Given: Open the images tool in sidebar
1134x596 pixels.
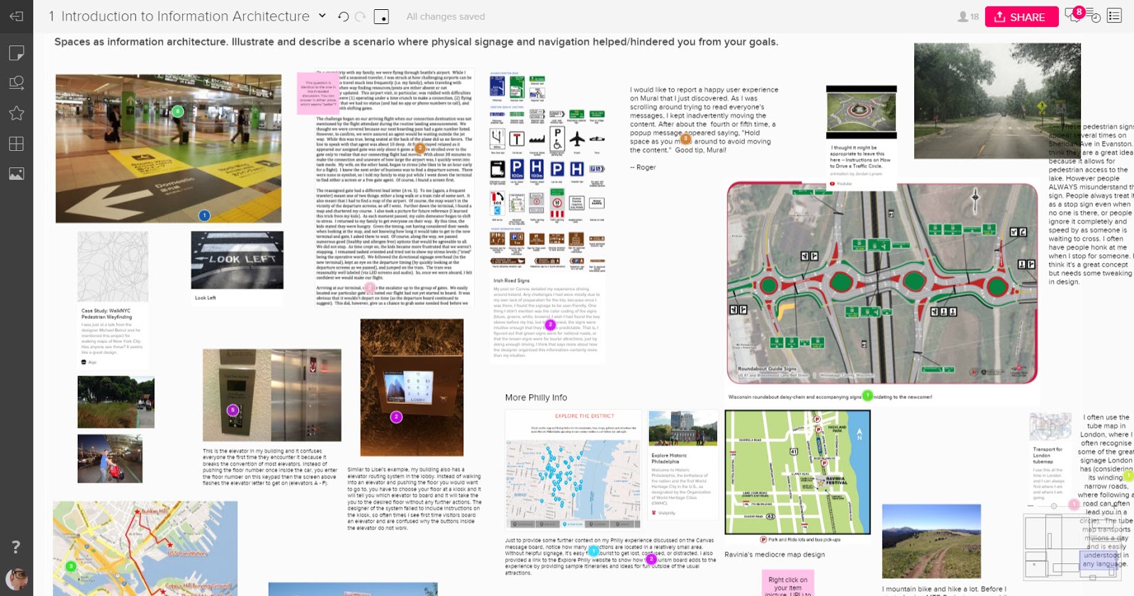Looking at the screenshot, I should (16, 174).
